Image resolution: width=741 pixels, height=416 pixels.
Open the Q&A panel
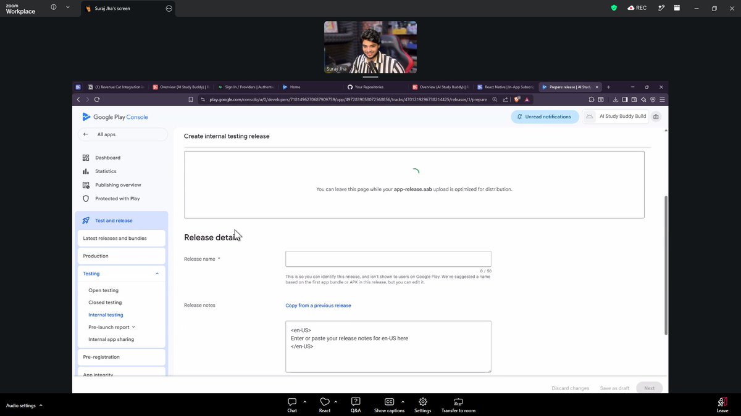356,405
